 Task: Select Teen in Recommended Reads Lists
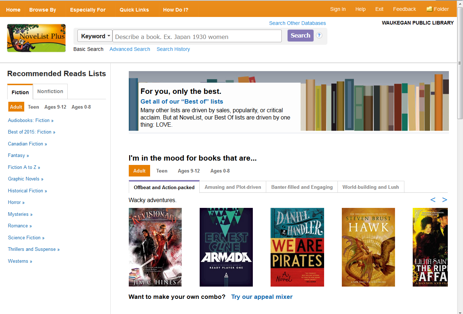coord(33,107)
